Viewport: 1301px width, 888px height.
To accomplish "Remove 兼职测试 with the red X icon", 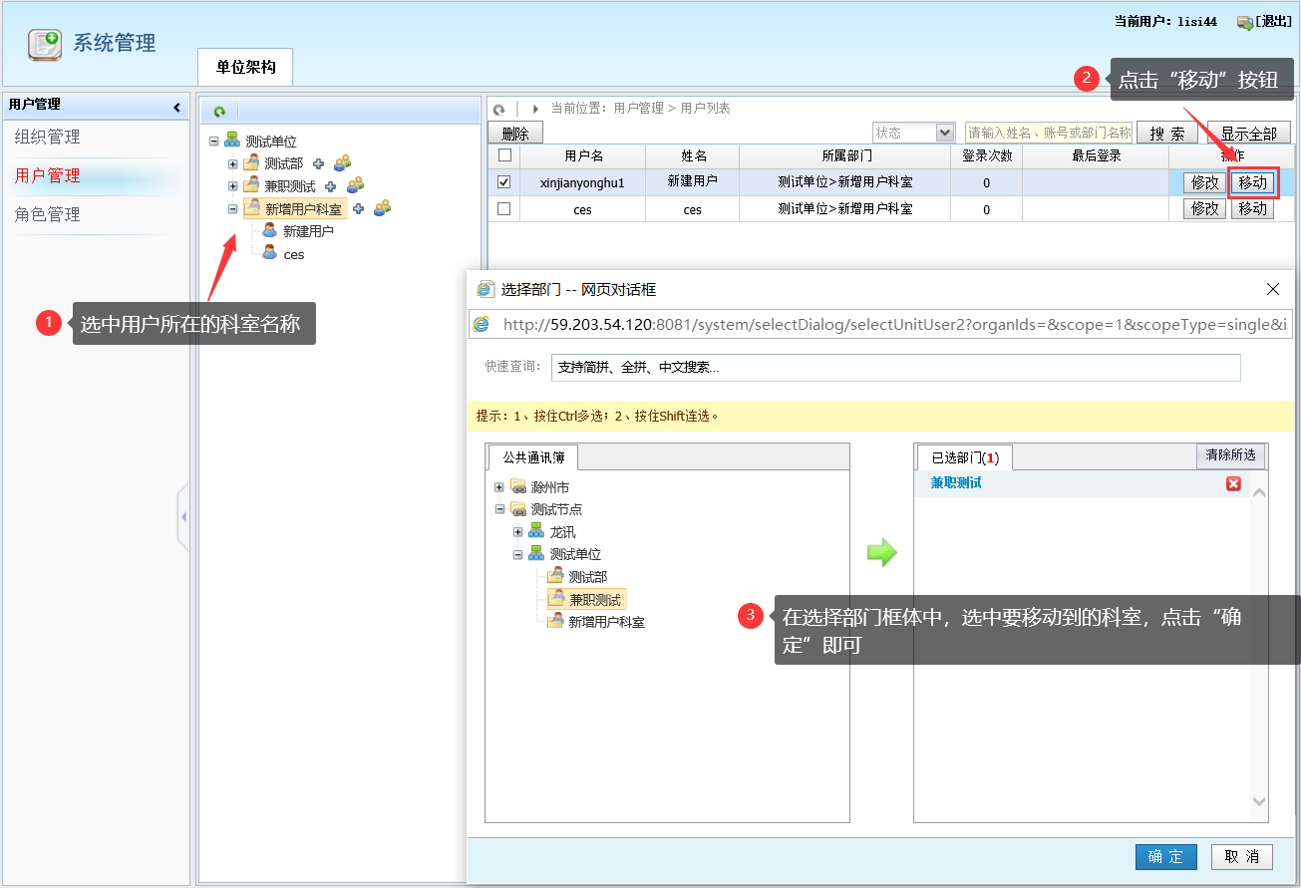I will 1233,483.
